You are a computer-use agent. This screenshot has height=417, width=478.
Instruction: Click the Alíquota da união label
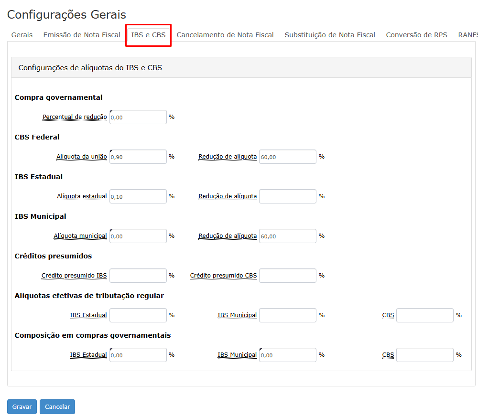pos(81,157)
